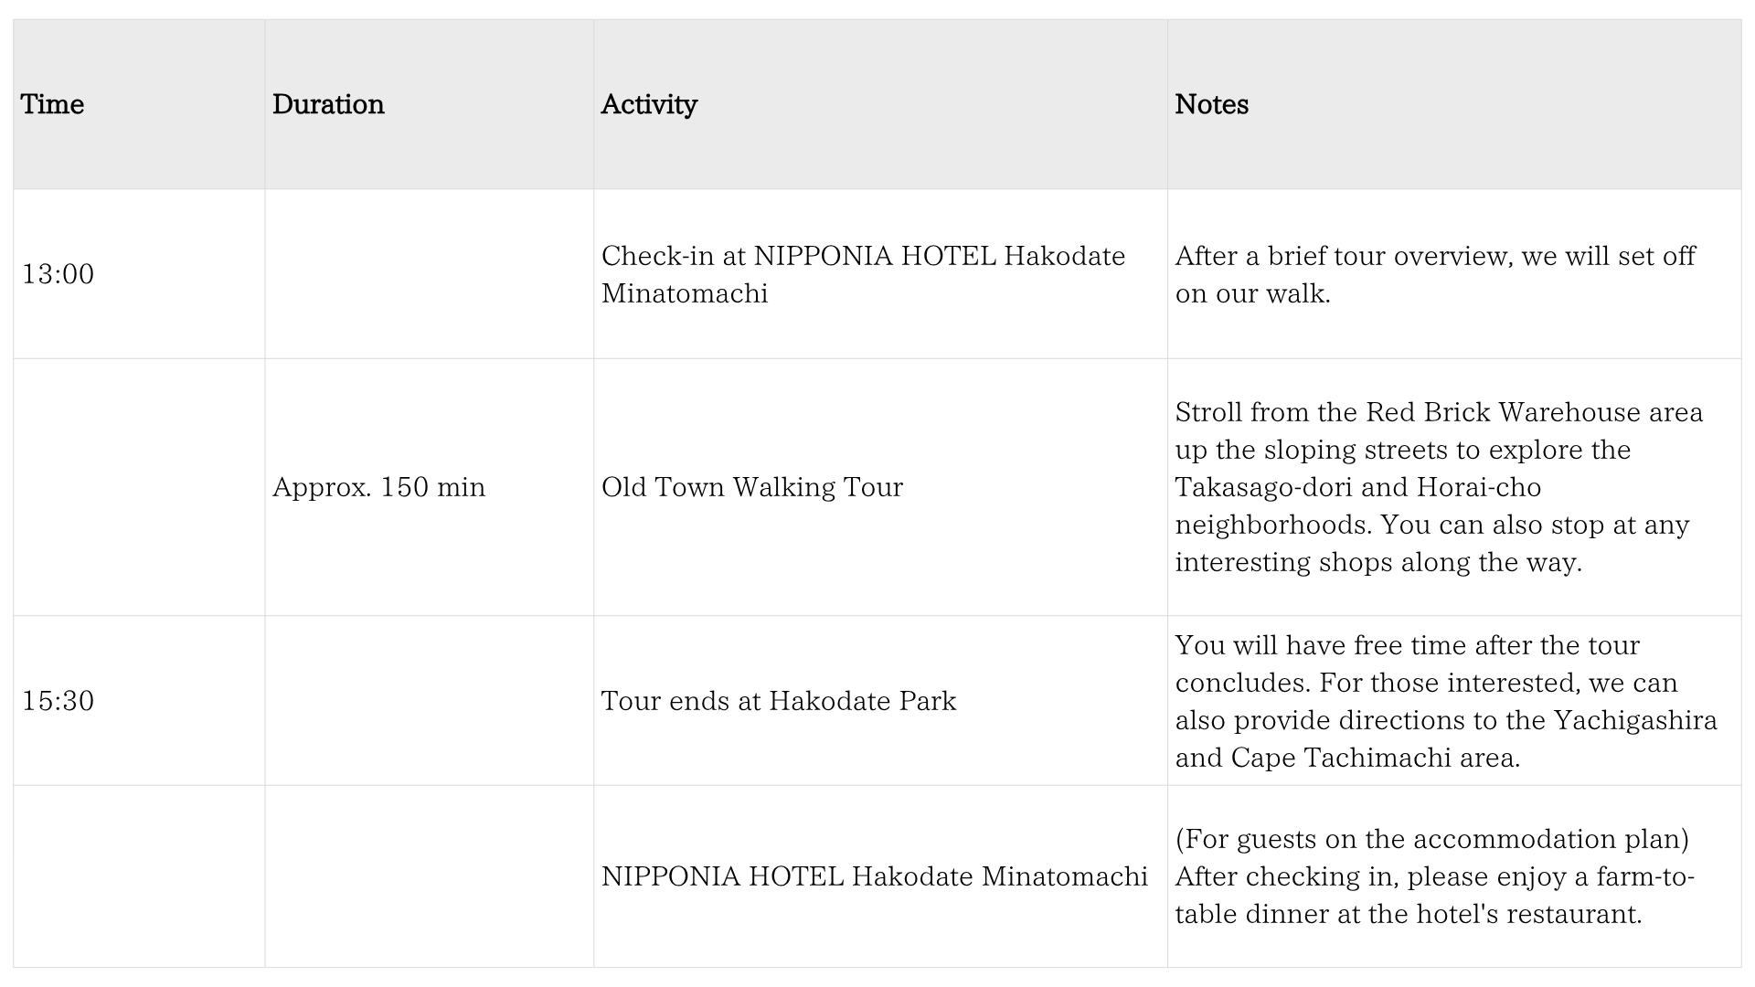This screenshot has height=987, width=1755.
Task: Select the Approx. 150 min duration cell
Action: (x=378, y=487)
